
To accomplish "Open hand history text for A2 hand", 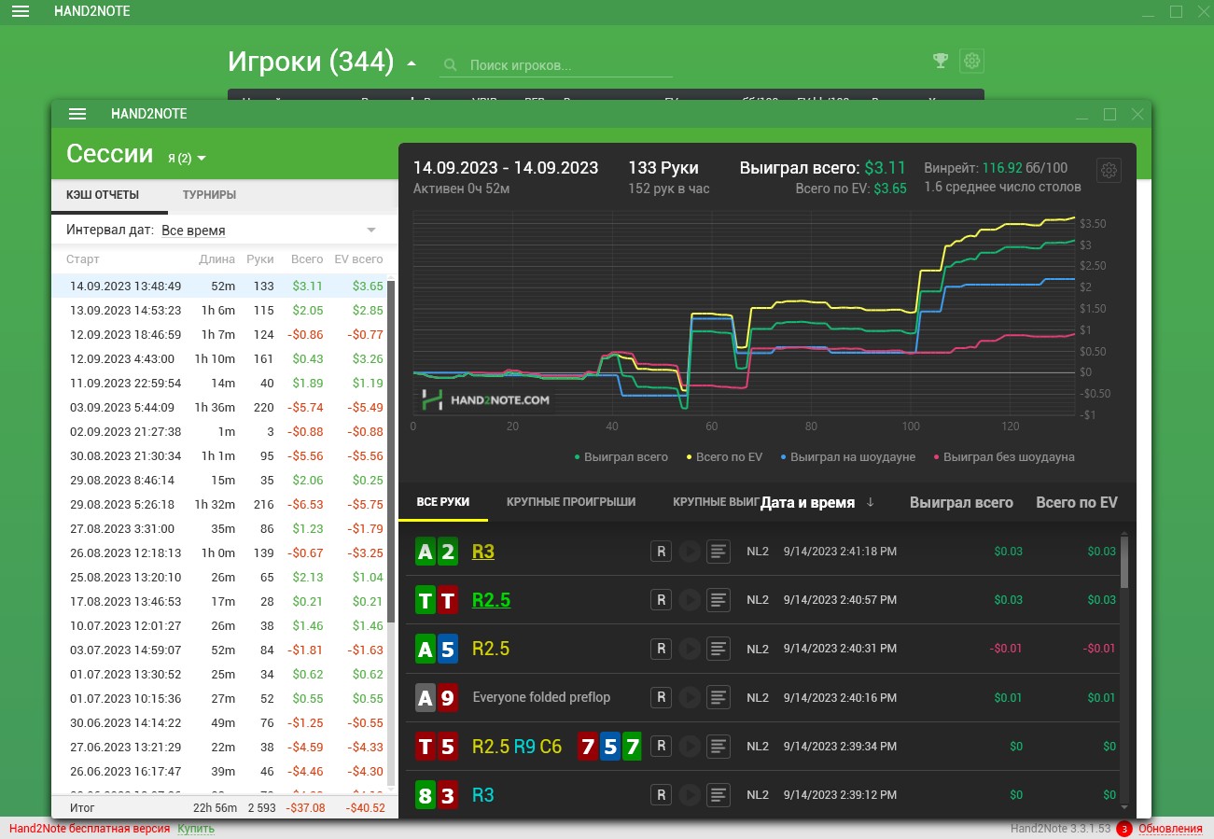I will tap(718, 552).
